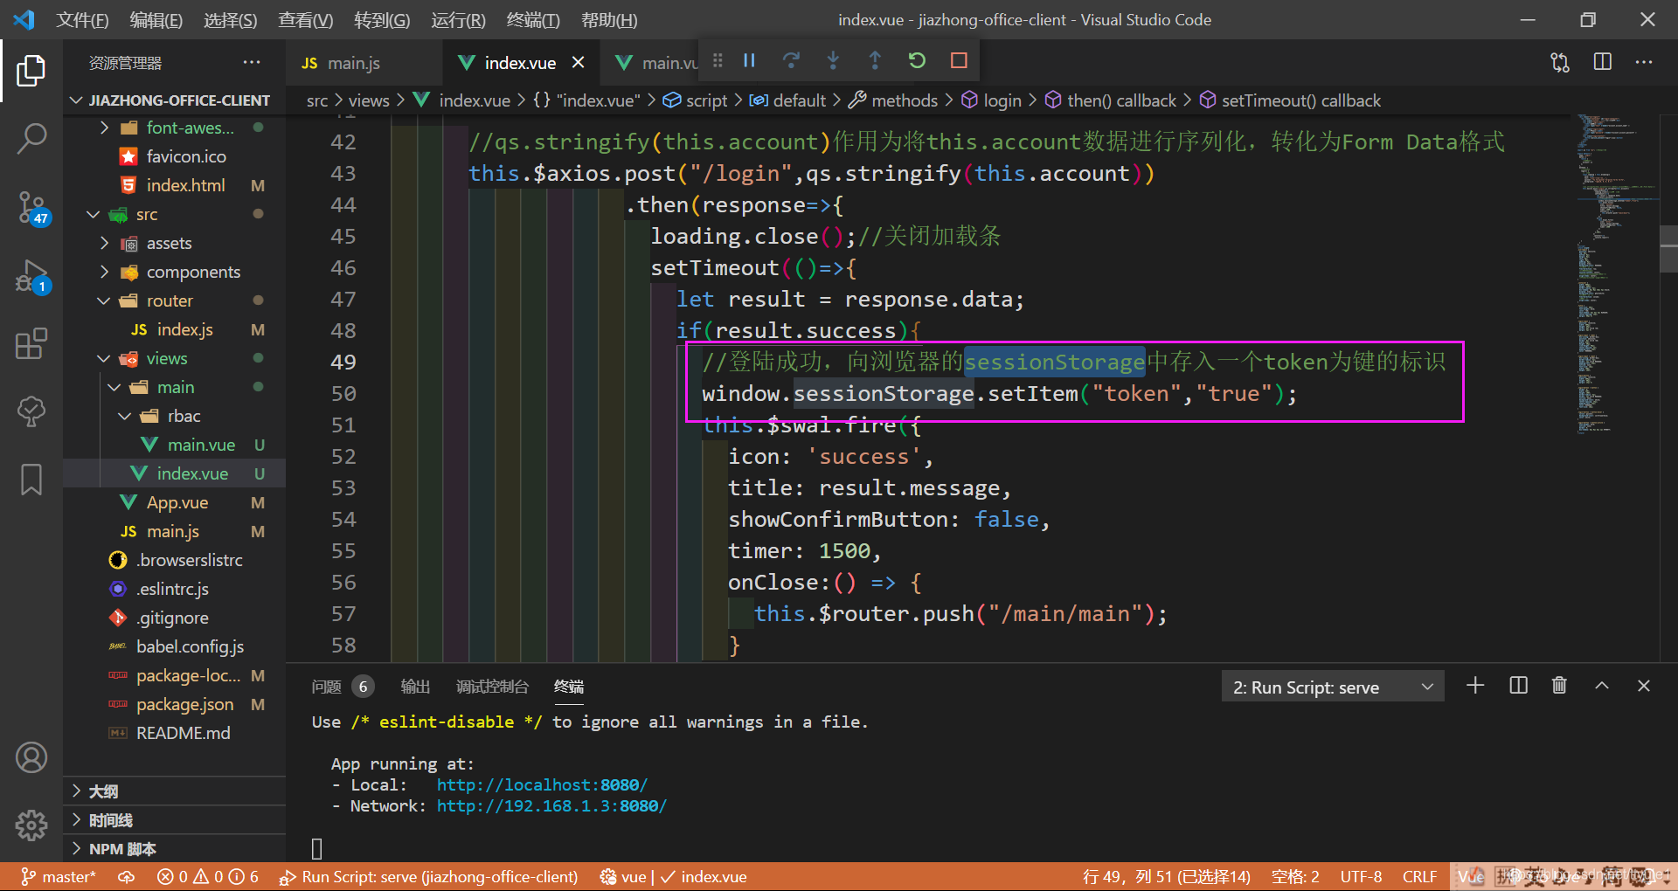
Task: Click the CRLF line ending status item
Action: pos(1419,876)
